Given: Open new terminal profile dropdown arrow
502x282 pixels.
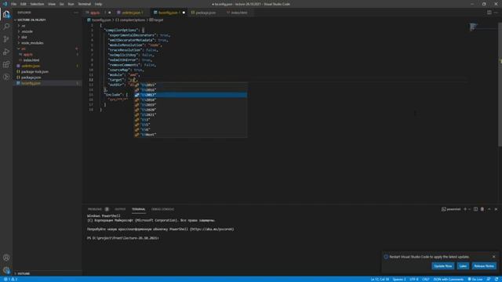Looking at the screenshot, I should coord(469,209).
